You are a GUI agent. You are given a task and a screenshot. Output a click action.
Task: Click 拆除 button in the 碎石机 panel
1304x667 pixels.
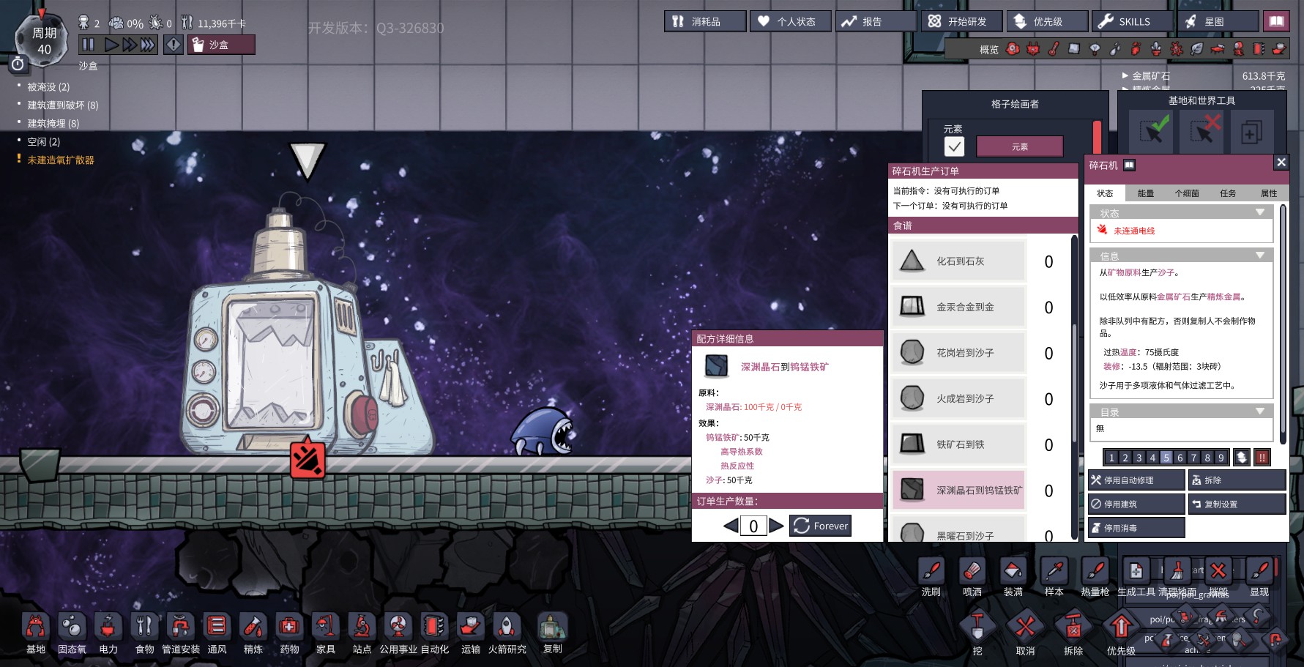coord(1237,480)
